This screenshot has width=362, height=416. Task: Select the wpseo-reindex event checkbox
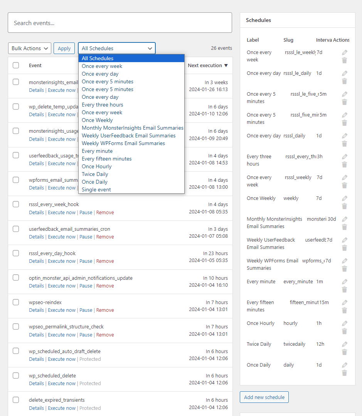click(16, 302)
